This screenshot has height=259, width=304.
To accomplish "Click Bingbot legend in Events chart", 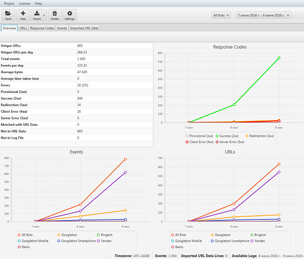I will [105, 235].
